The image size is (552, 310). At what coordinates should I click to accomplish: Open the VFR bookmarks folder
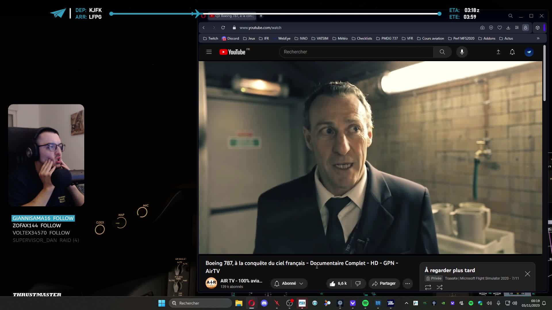(x=407, y=38)
